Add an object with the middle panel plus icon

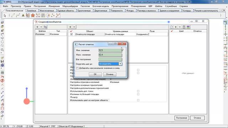point(70,27)
